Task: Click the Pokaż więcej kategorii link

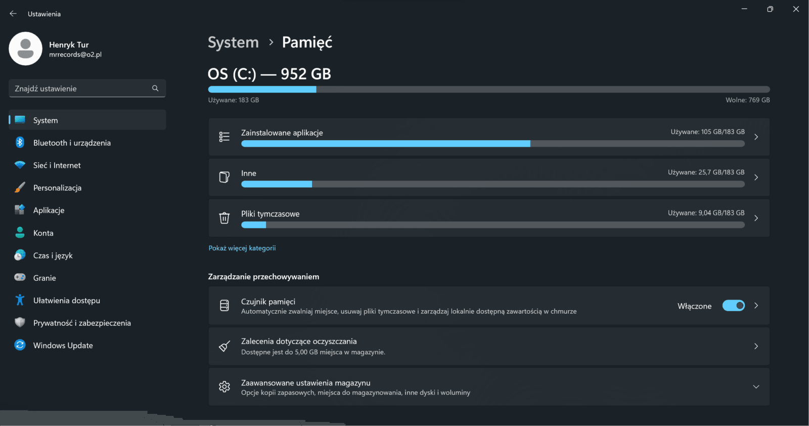Action: [x=242, y=248]
